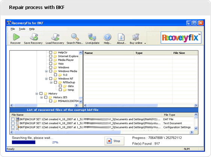Collapse the NTBackup tree node
This screenshot has width=211, height=157.
[51, 82]
